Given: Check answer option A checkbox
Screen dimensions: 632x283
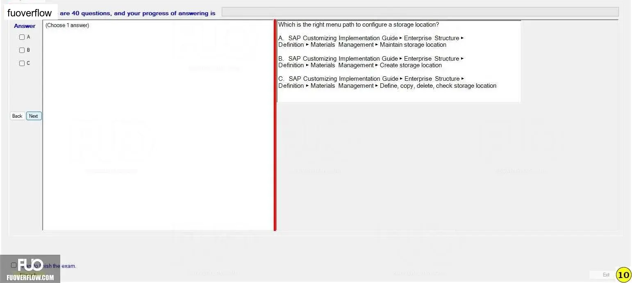Looking at the screenshot, I should click(22, 37).
